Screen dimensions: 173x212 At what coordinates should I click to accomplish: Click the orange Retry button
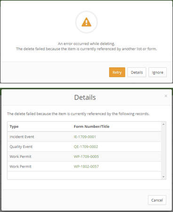click(x=117, y=72)
